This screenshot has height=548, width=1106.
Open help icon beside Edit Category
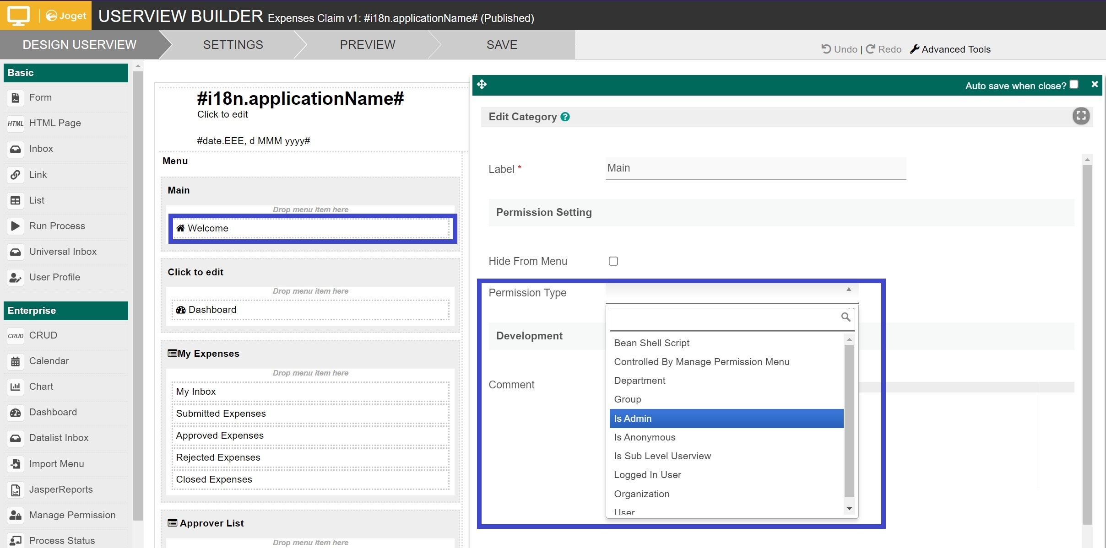(565, 117)
